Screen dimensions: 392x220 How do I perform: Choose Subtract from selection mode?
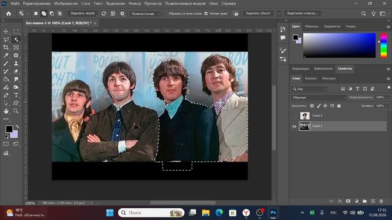coord(51,13)
